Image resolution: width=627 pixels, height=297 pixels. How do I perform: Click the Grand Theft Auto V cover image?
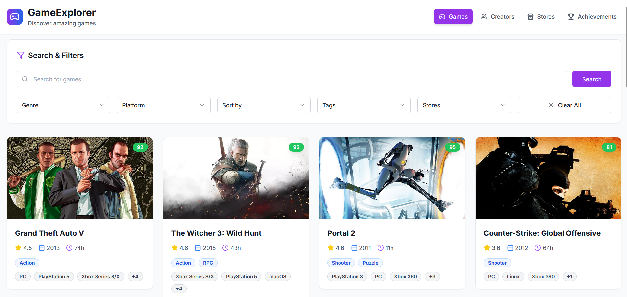[80, 178]
